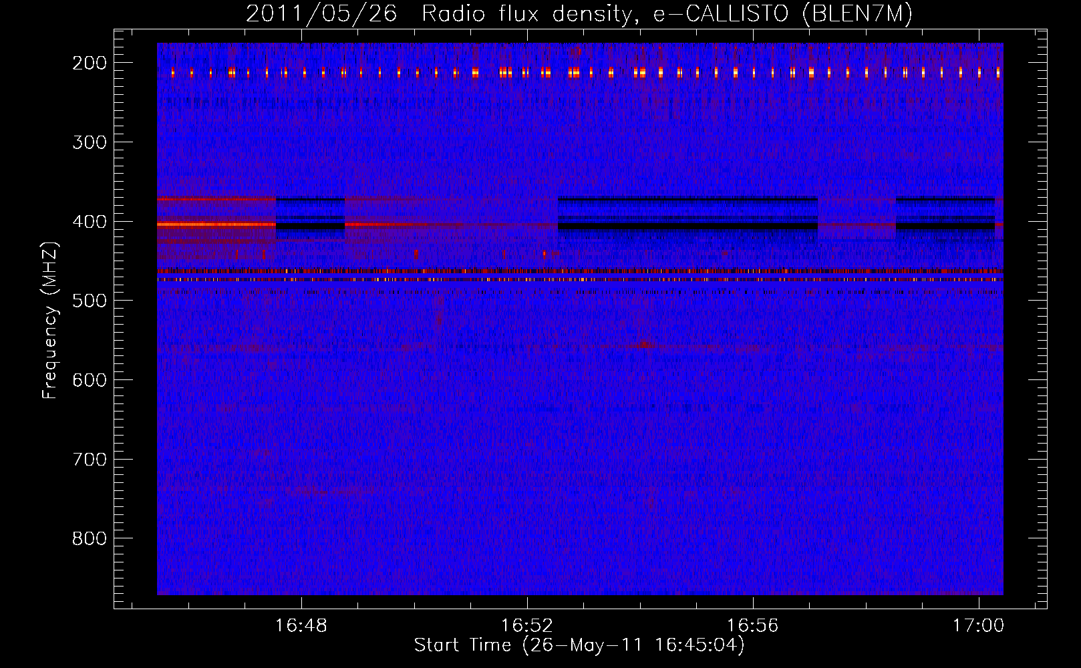Click the 300 frequency tick label

pyautogui.click(x=89, y=142)
